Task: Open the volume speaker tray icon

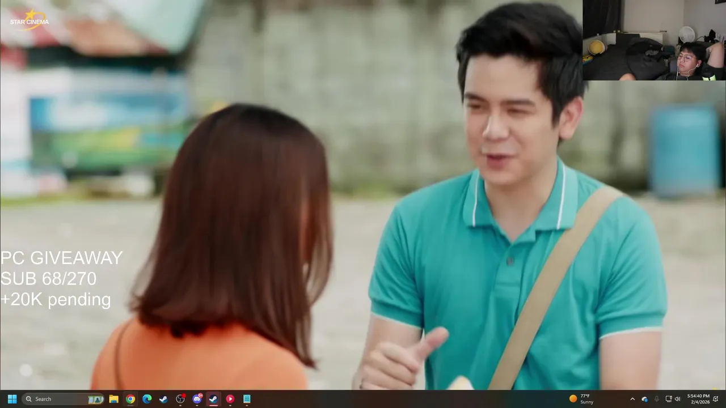Action: [x=677, y=399]
